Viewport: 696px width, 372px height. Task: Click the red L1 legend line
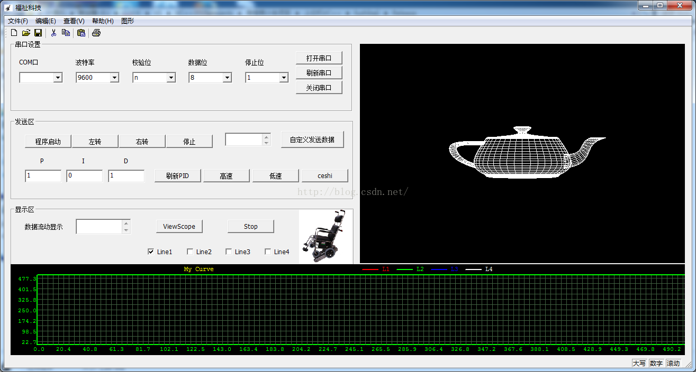tap(370, 269)
